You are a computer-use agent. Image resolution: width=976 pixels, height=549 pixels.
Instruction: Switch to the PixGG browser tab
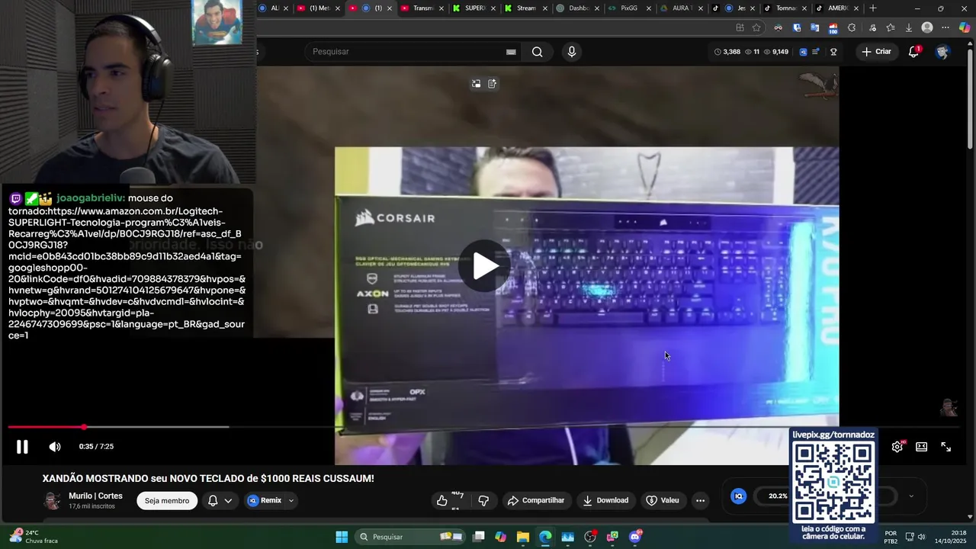(x=629, y=8)
